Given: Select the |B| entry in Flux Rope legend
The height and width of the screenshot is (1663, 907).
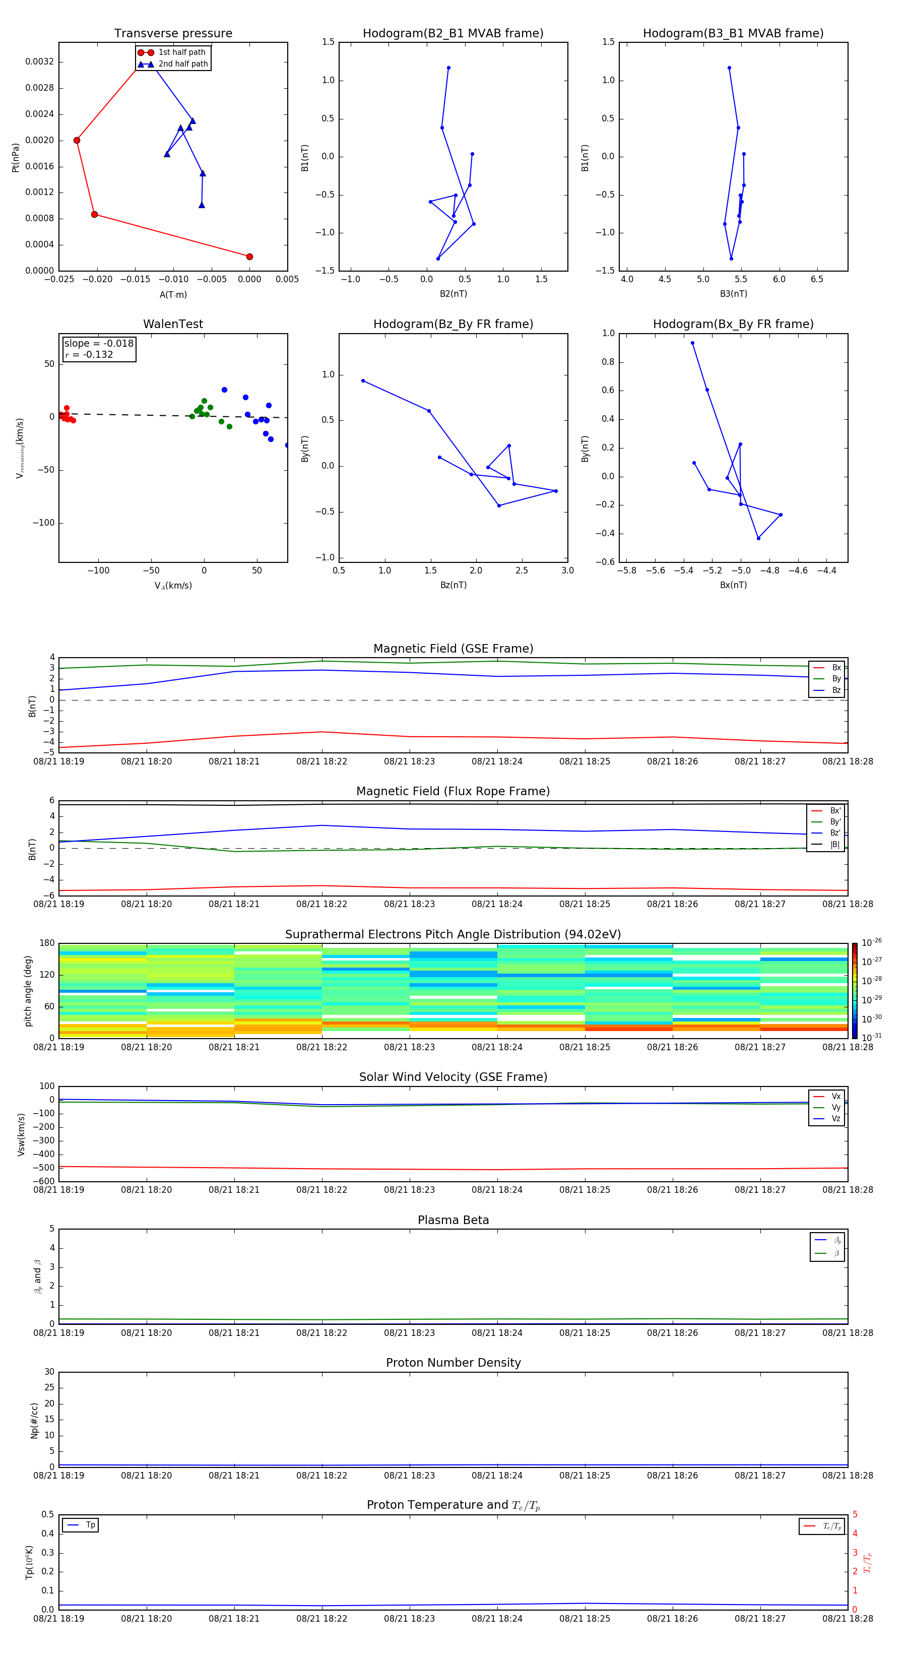Looking at the screenshot, I should click(x=826, y=845).
